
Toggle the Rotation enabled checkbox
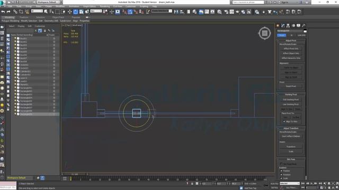(281, 175)
